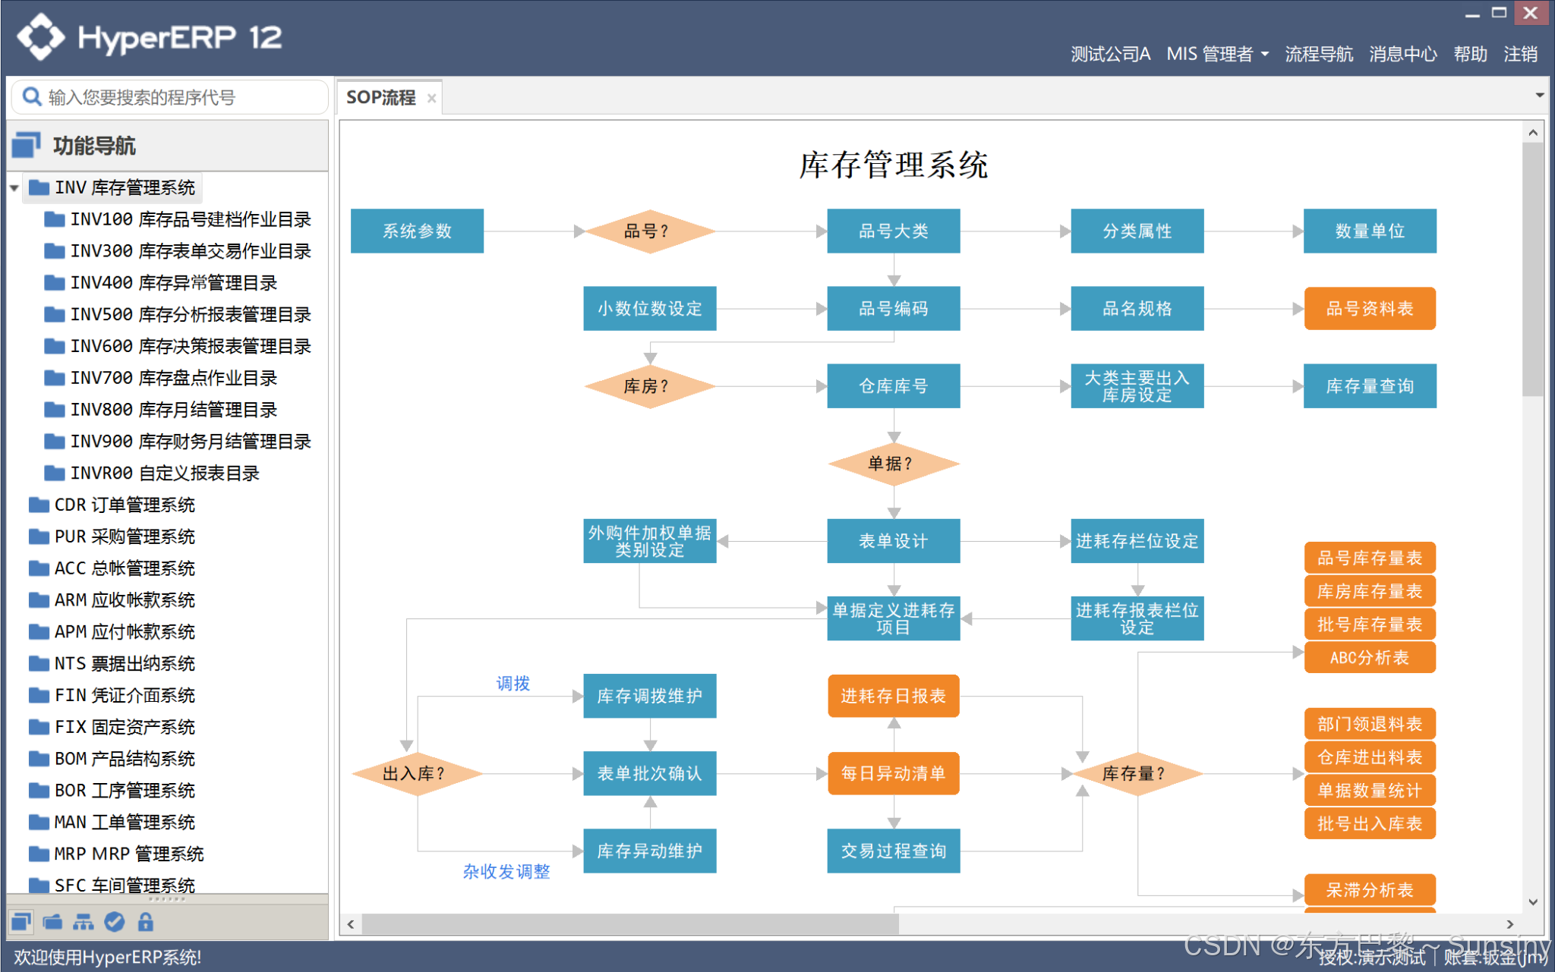The image size is (1555, 972).
Task: Click the 系统参数 flow node
Action: pyautogui.click(x=417, y=231)
